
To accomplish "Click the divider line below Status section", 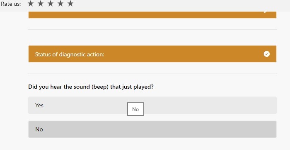I will click(x=152, y=73).
